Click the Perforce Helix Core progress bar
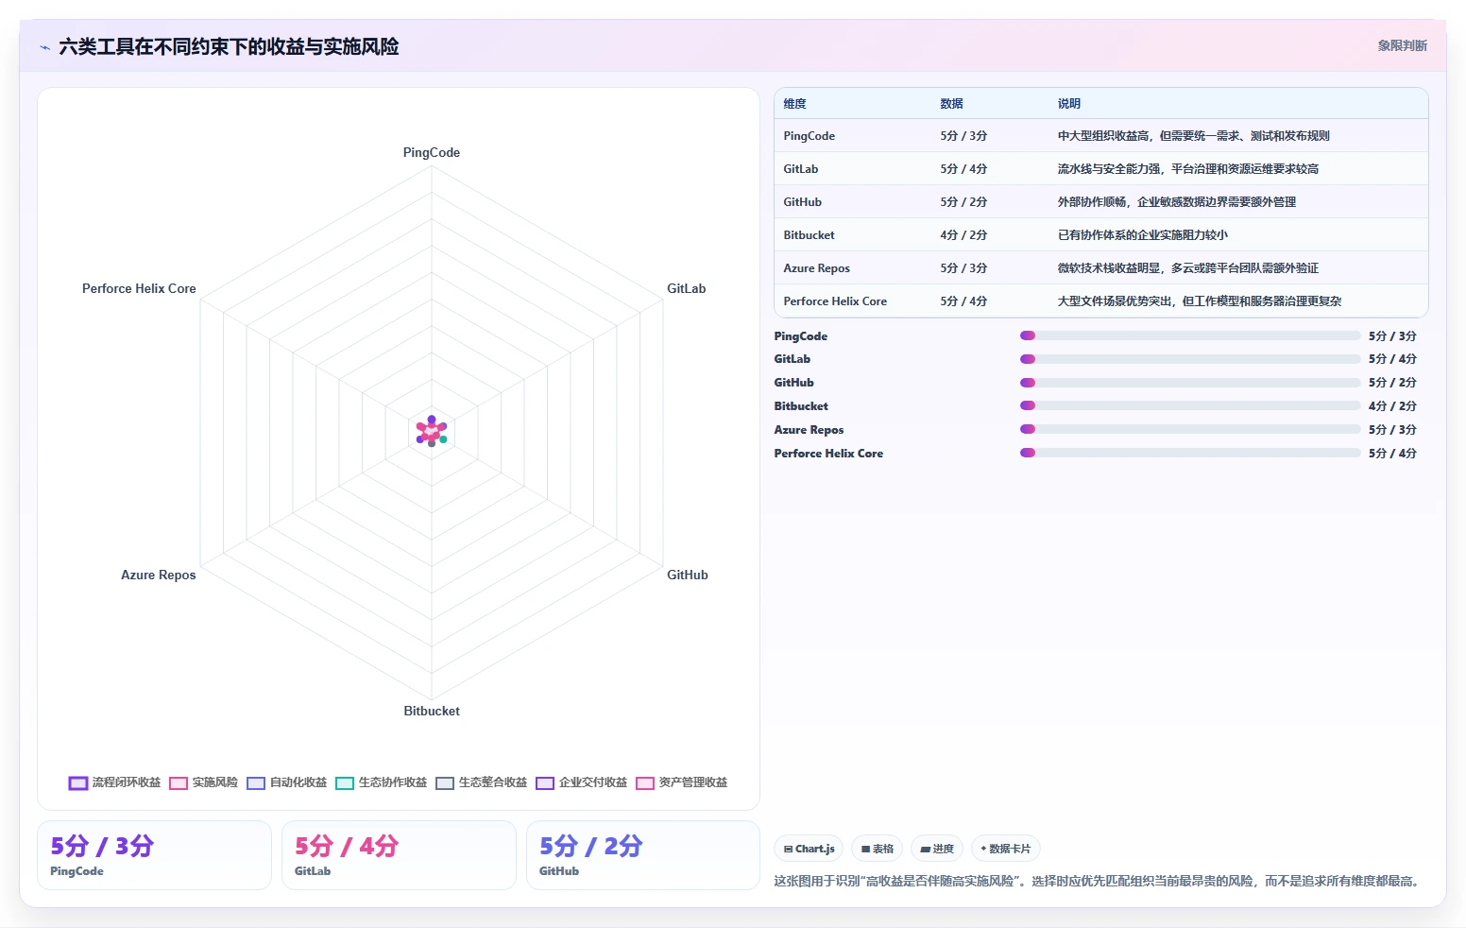The height and width of the screenshot is (928, 1466). (1190, 453)
